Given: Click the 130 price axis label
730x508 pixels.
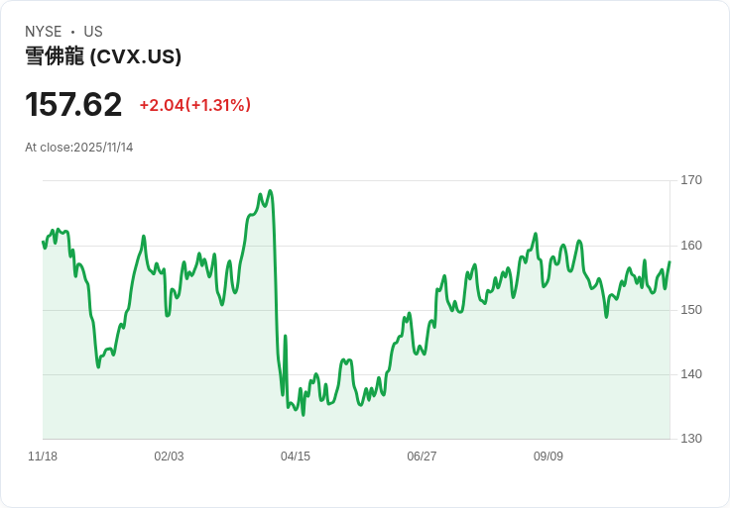Looking at the screenshot, I should coord(691,439).
